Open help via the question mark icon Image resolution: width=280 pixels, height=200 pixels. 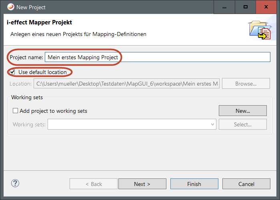(x=15, y=184)
